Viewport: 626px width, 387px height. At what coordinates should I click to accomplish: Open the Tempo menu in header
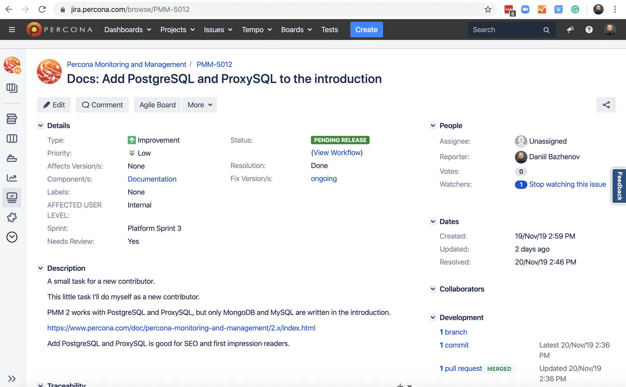257,29
